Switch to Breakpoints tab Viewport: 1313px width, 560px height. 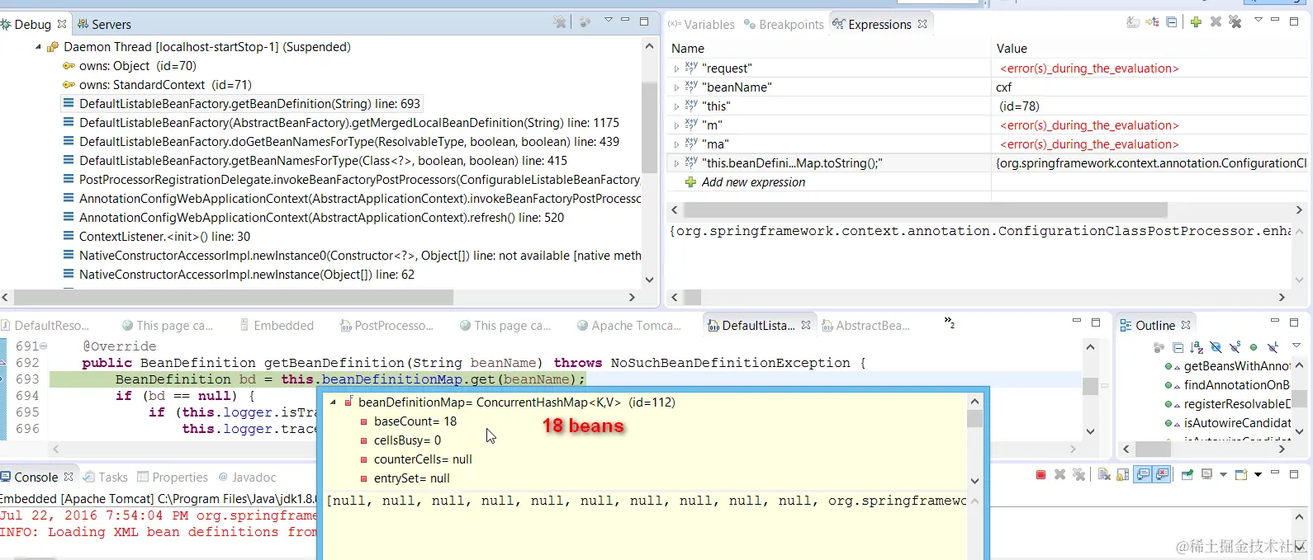click(x=784, y=25)
